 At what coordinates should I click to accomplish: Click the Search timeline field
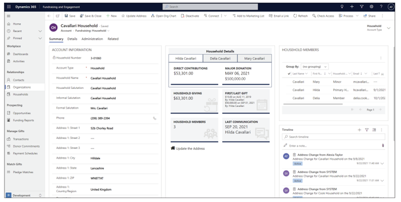coord(334,137)
